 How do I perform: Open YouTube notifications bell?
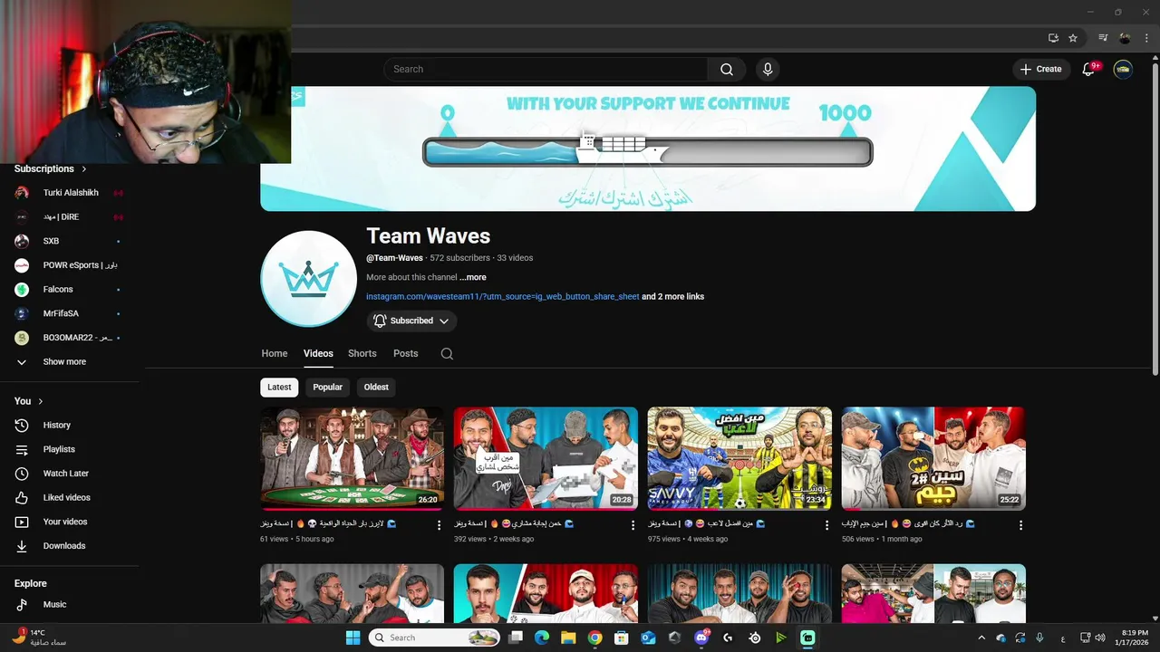(x=1089, y=69)
